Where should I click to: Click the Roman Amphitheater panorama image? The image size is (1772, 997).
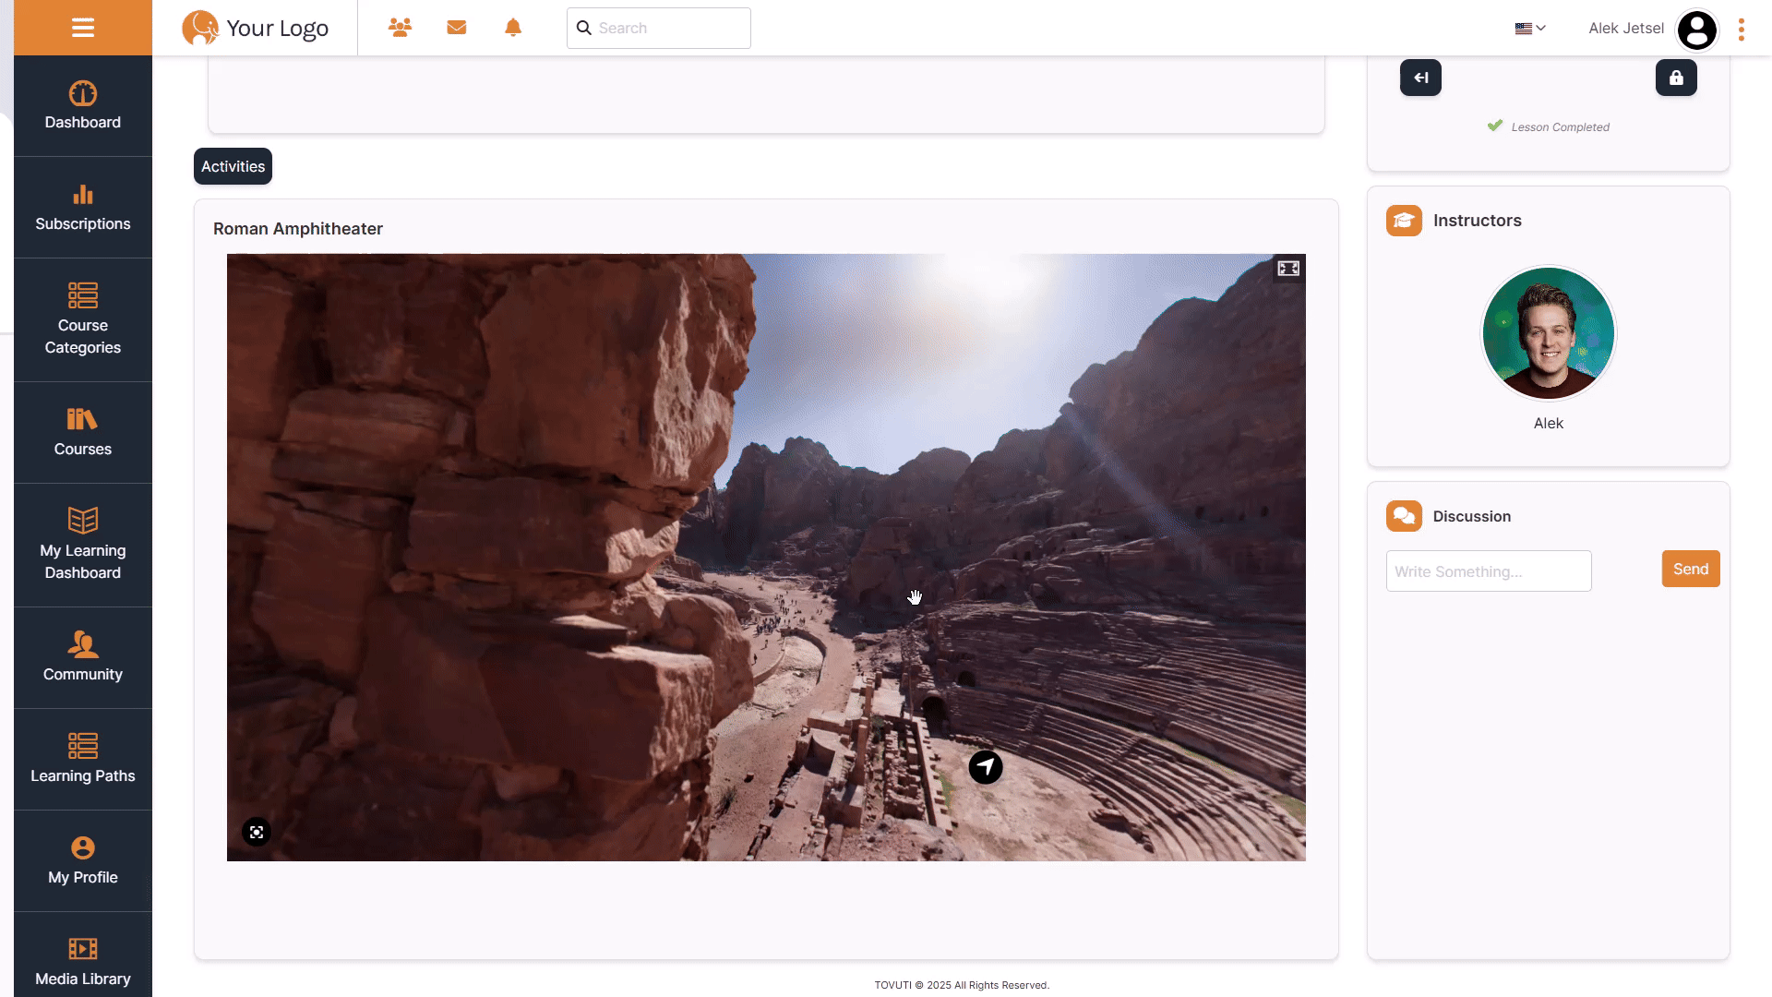click(766, 558)
